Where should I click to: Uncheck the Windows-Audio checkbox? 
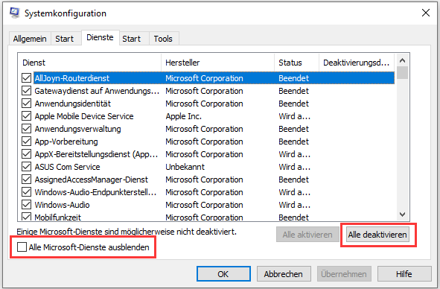point(26,205)
